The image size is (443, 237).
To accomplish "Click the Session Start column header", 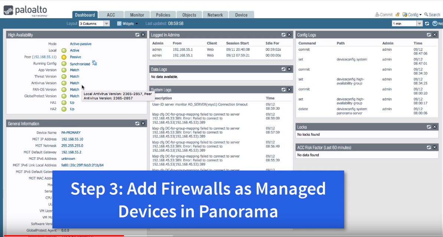I will (x=237, y=43).
